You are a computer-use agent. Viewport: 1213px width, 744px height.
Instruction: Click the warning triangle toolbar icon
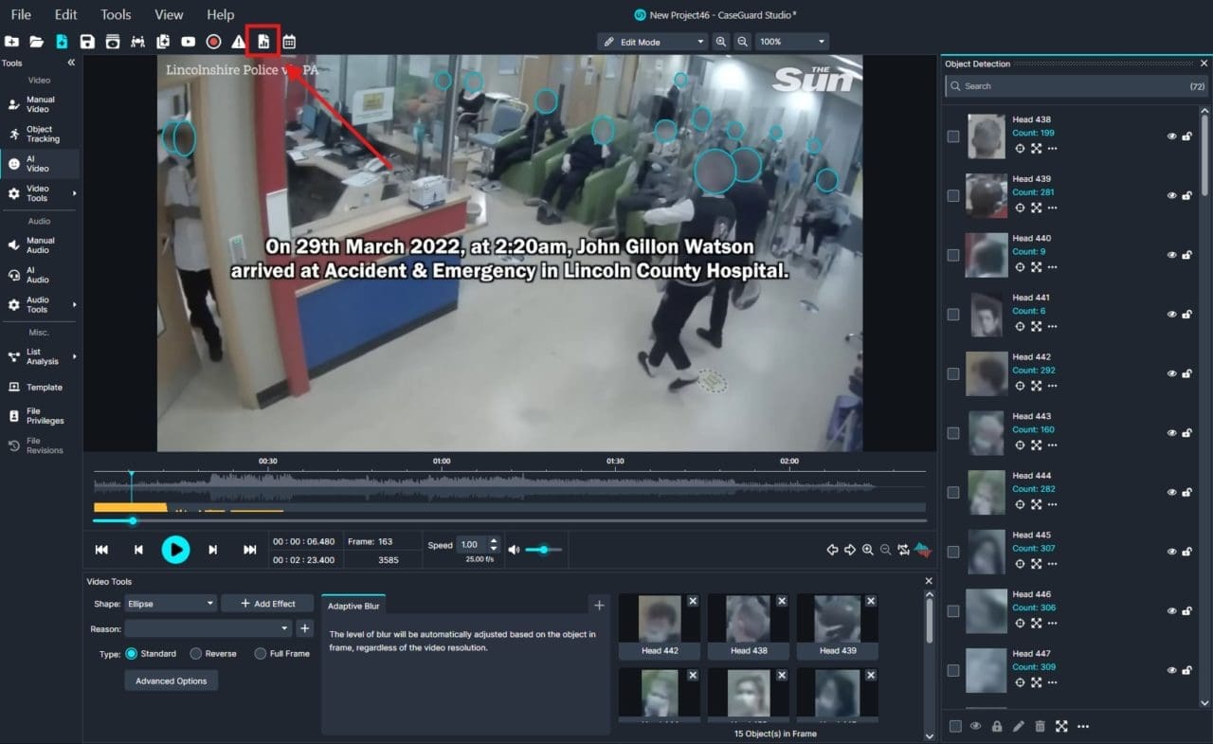pos(239,42)
